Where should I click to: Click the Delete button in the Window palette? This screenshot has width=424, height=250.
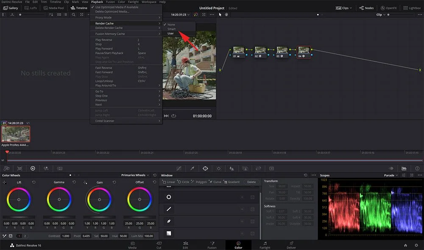(x=252, y=182)
